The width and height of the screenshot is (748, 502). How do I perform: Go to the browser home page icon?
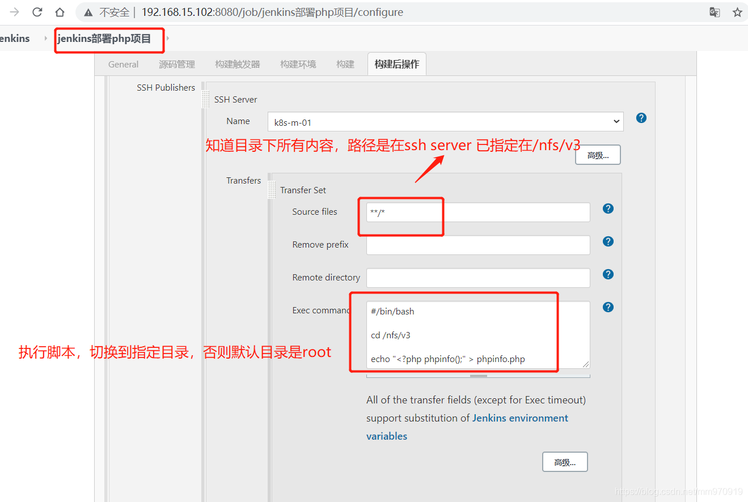(60, 12)
